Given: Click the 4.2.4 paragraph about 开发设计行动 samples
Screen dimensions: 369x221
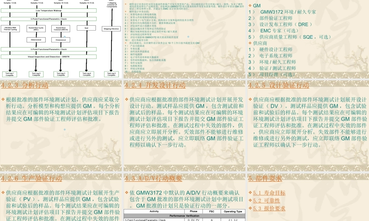Looking at the screenshot, I should [x=186, y=122].
